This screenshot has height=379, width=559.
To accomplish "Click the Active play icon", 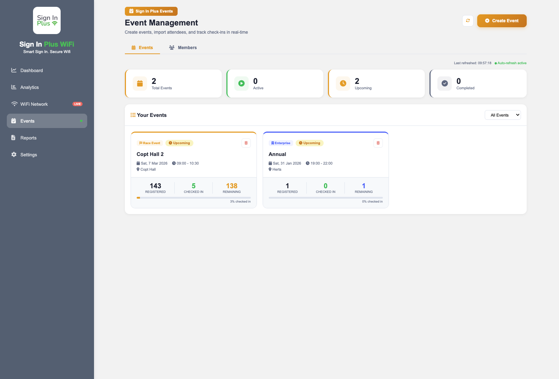I will pos(241,84).
